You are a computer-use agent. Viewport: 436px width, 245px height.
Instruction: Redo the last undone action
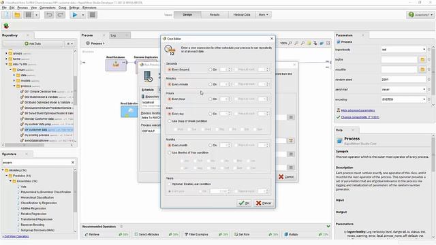click(x=60, y=15)
